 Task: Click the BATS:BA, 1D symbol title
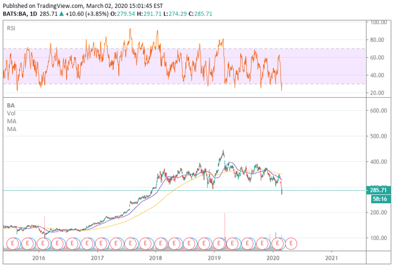20,14
